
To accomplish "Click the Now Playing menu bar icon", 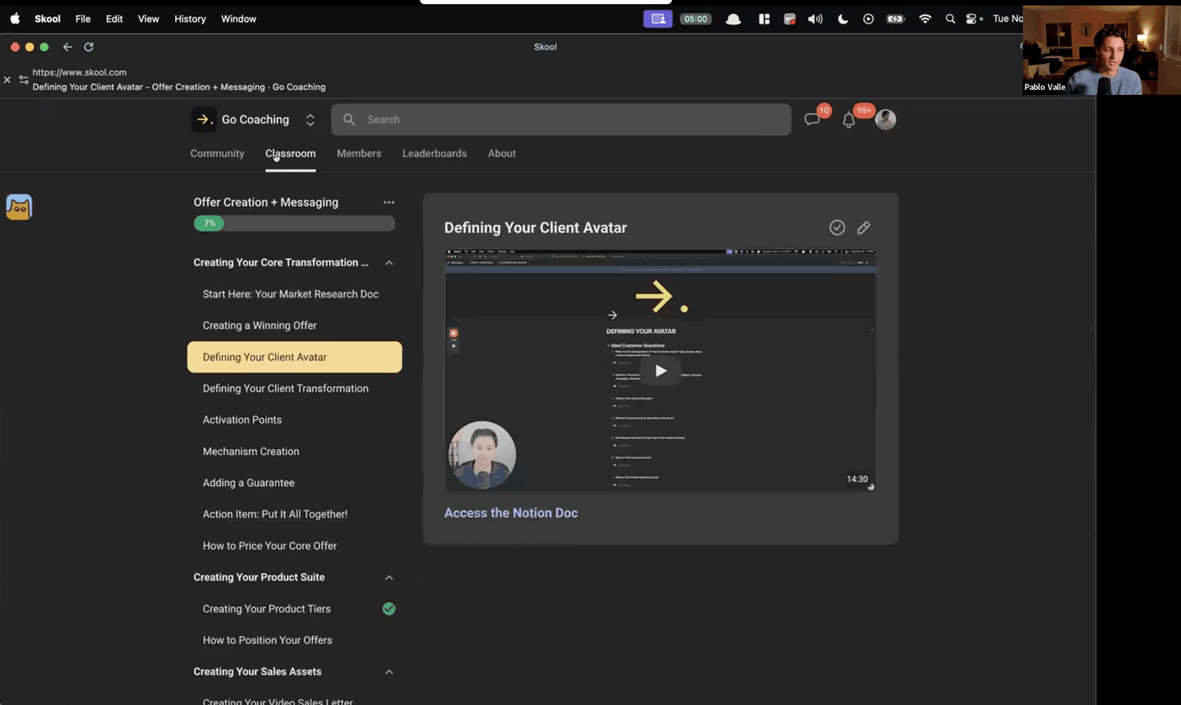I will (868, 19).
